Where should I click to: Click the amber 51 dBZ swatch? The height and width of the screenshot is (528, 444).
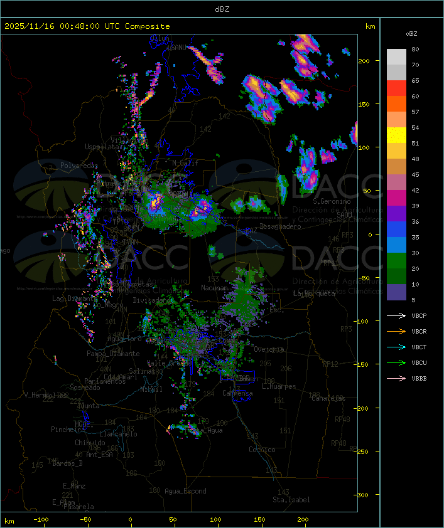tap(396, 151)
